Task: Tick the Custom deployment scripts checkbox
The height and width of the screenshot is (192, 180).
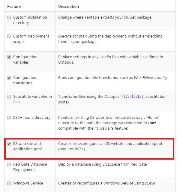Action: (x=9, y=36)
